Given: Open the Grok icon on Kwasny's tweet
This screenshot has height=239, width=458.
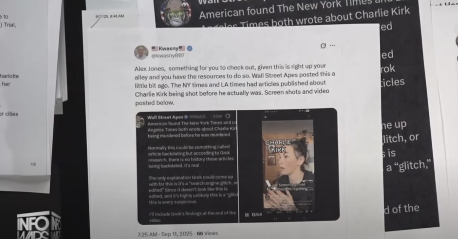Looking at the screenshot, I should (323, 46).
